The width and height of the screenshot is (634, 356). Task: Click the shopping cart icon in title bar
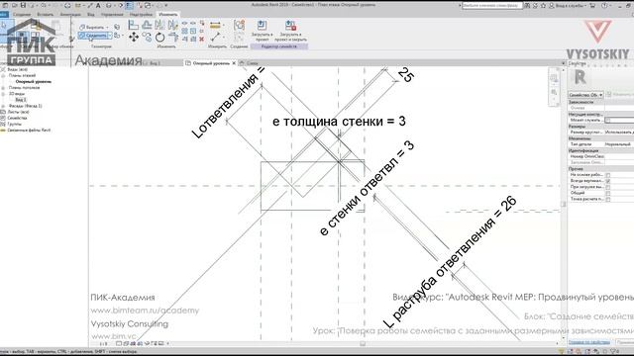[x=592, y=5]
